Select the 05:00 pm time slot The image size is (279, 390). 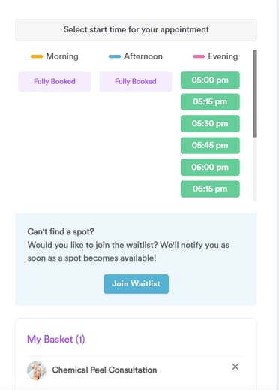tap(210, 80)
